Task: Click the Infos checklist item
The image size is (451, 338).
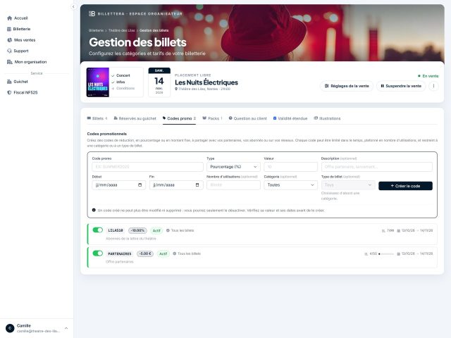Action: (x=118, y=82)
